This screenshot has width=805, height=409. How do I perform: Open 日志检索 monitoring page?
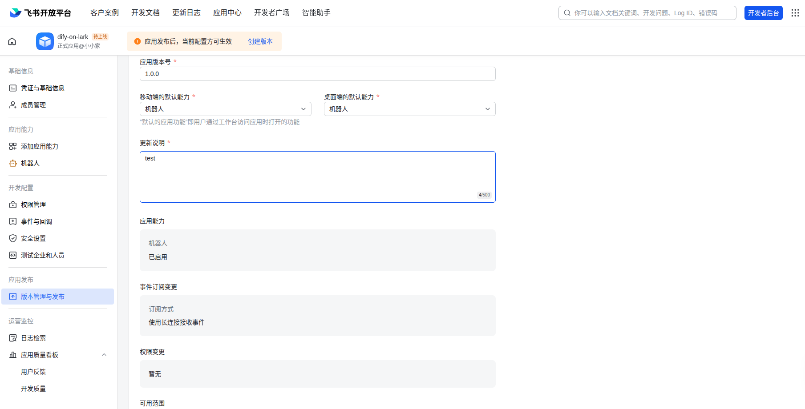pyautogui.click(x=33, y=337)
